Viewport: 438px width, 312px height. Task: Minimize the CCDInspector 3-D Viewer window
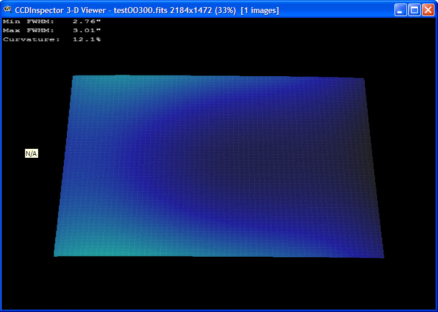(400, 10)
